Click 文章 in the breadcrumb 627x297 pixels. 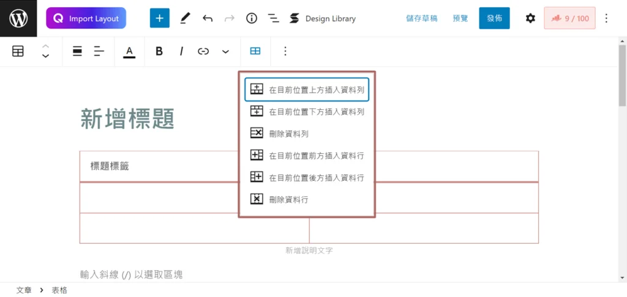24,290
